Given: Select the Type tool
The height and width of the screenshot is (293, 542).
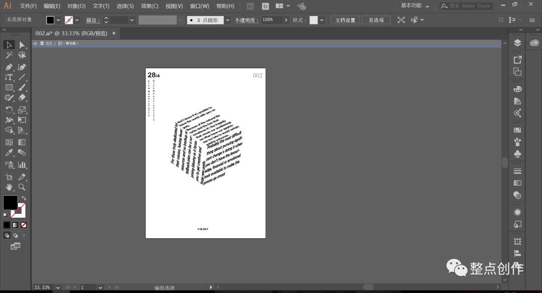Looking at the screenshot, I should 9,77.
